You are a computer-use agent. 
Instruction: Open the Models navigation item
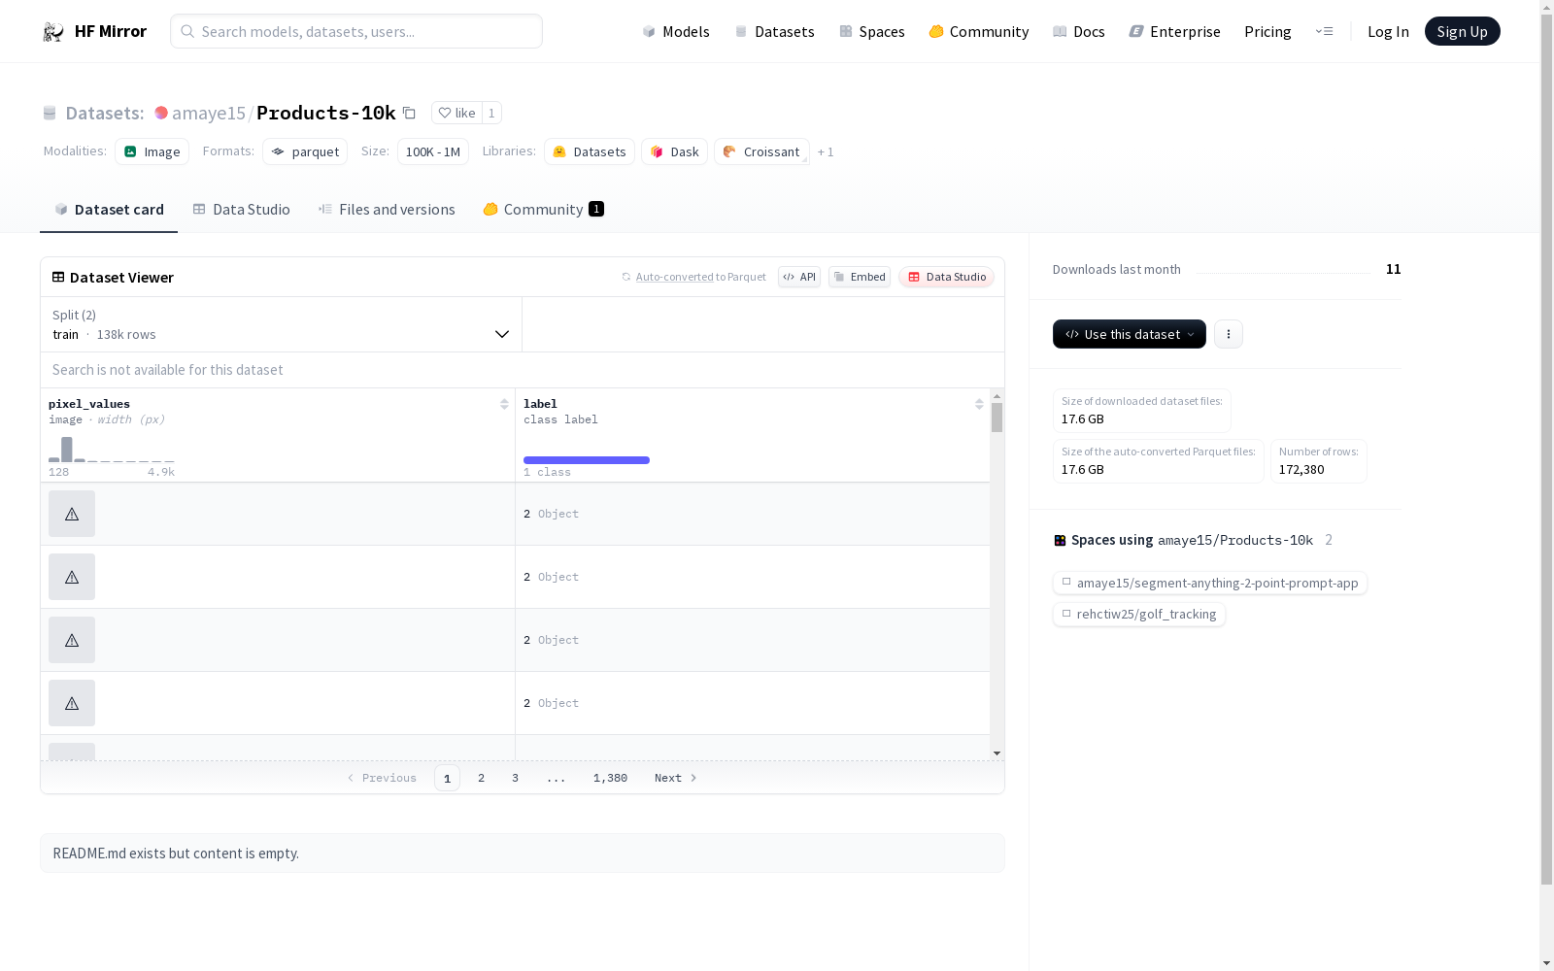(676, 32)
